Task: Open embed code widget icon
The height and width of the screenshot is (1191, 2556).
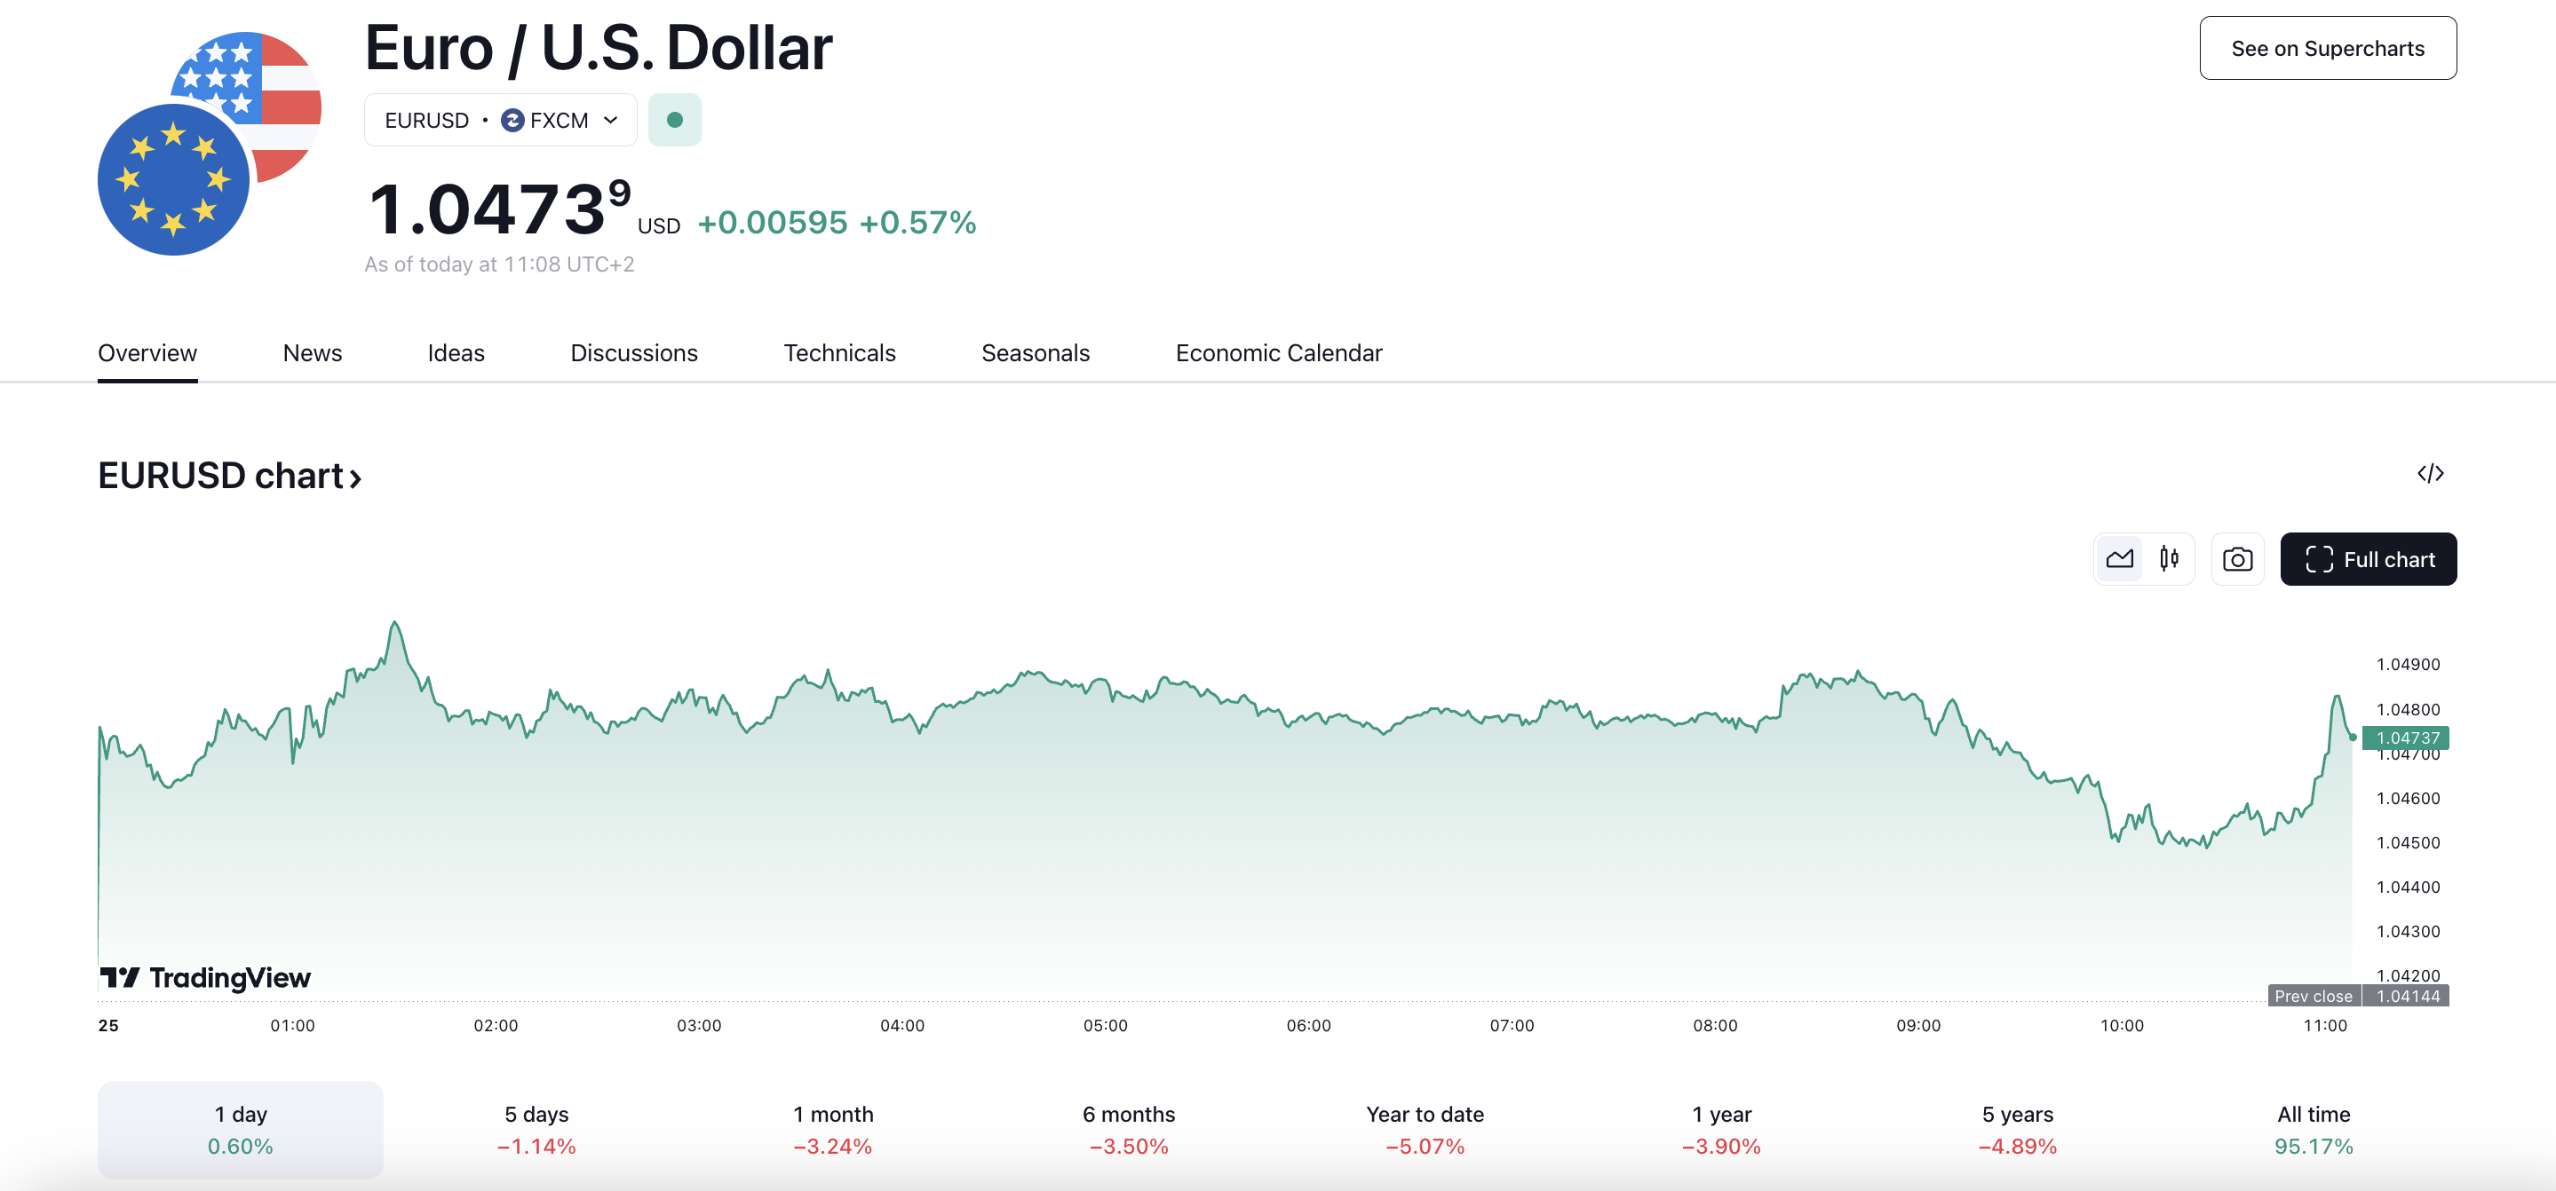Action: 2430,474
